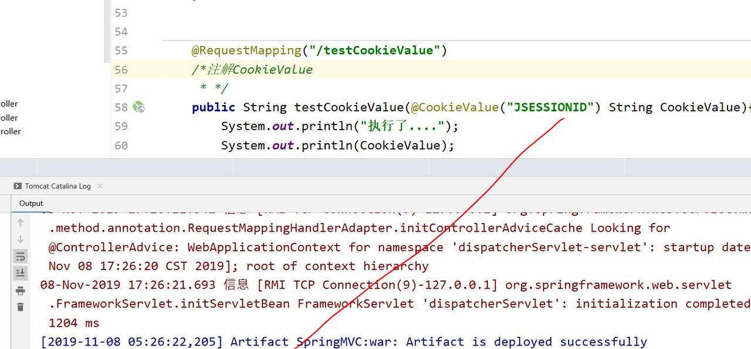
Task: Toggle soft-wrap in the console output
Action: tap(20, 256)
